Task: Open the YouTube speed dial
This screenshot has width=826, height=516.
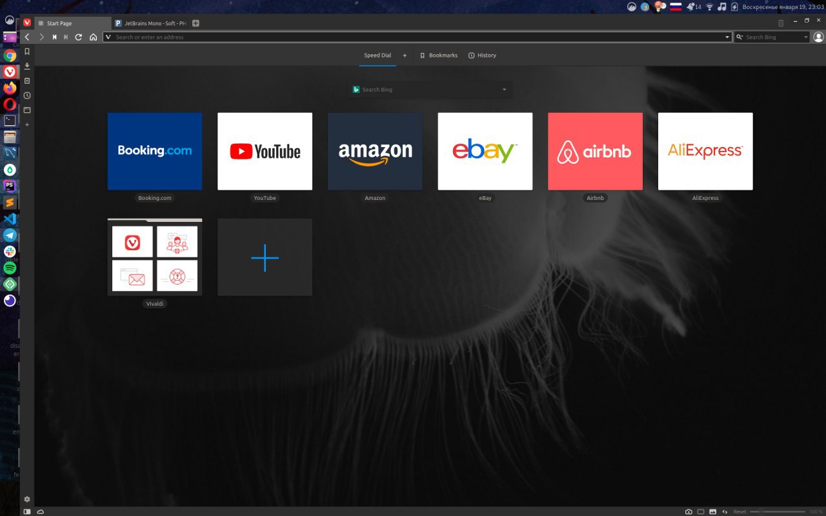Action: 265,152
